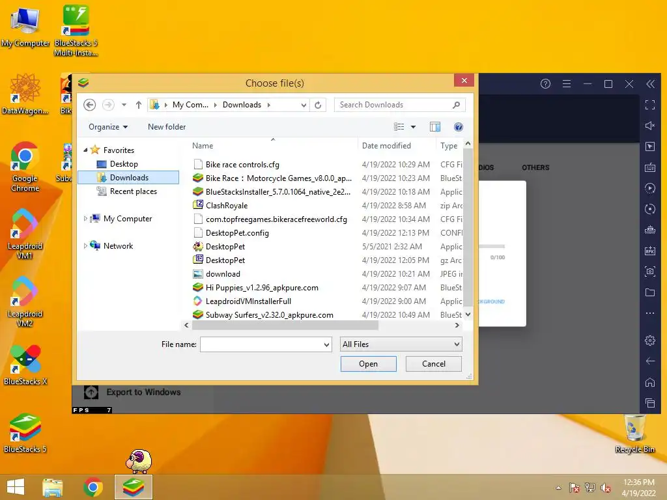The width and height of the screenshot is (667, 500).
Task: Open BlueStacks help question mark icon
Action: click(545, 84)
